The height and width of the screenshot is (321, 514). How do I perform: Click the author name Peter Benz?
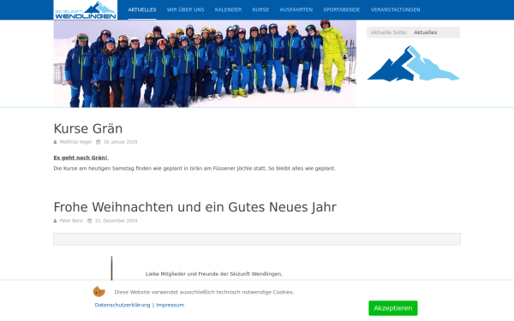click(x=71, y=221)
